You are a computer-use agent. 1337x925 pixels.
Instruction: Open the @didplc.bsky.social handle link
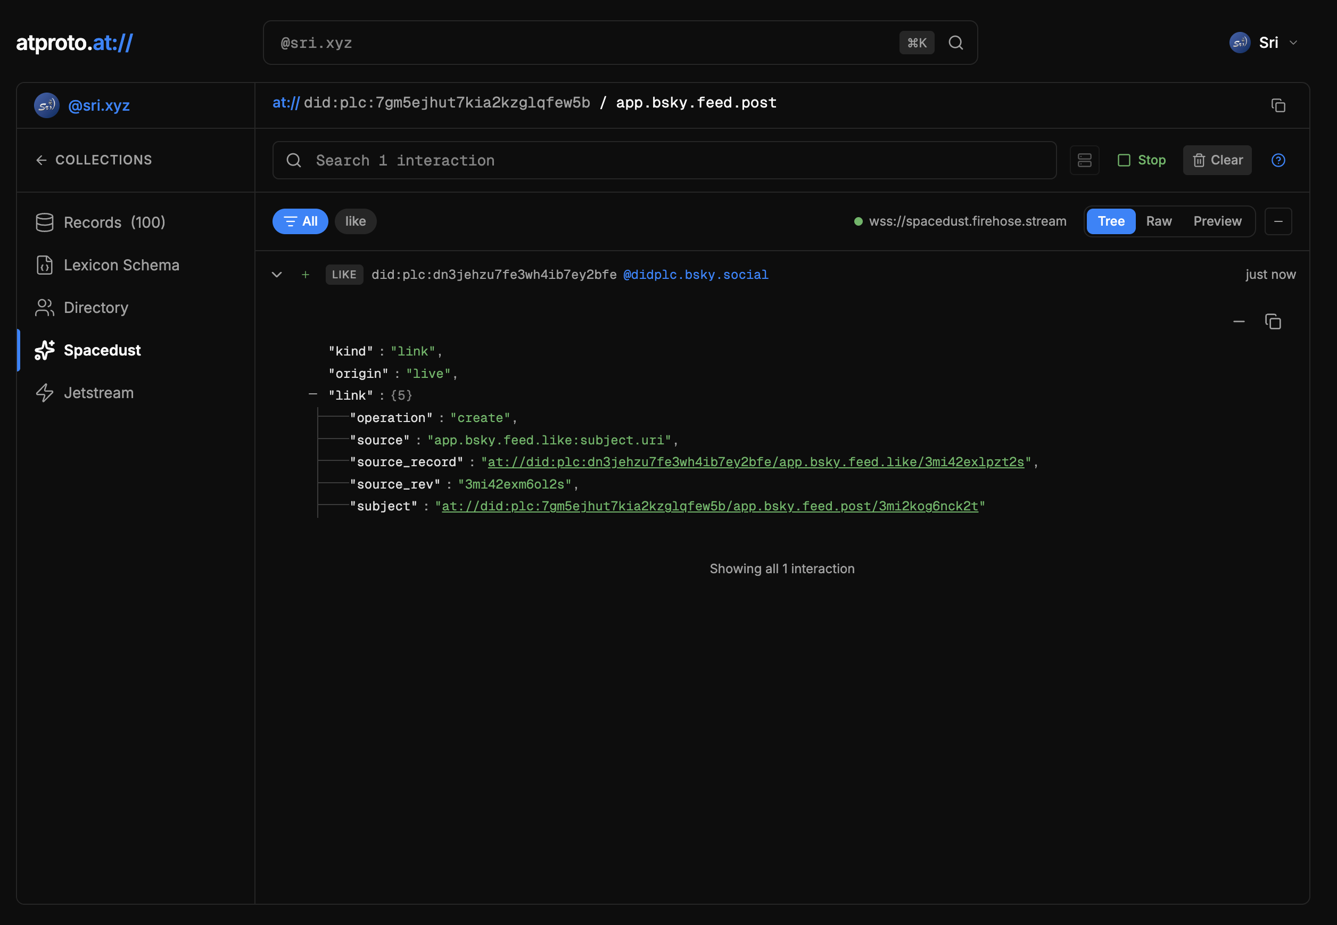point(696,275)
